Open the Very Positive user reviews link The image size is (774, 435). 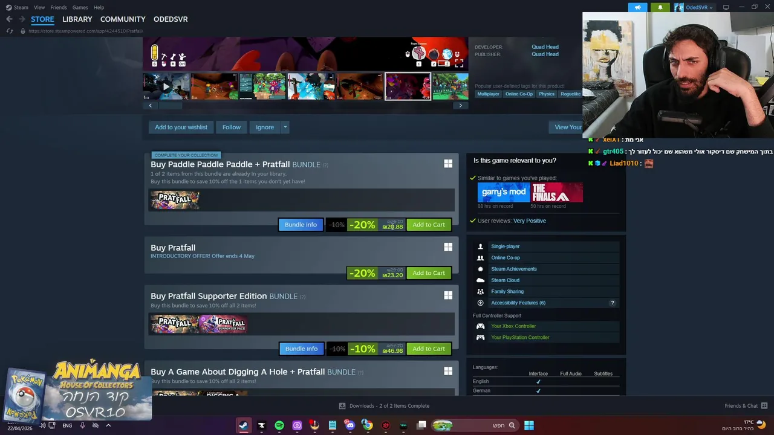click(530, 221)
